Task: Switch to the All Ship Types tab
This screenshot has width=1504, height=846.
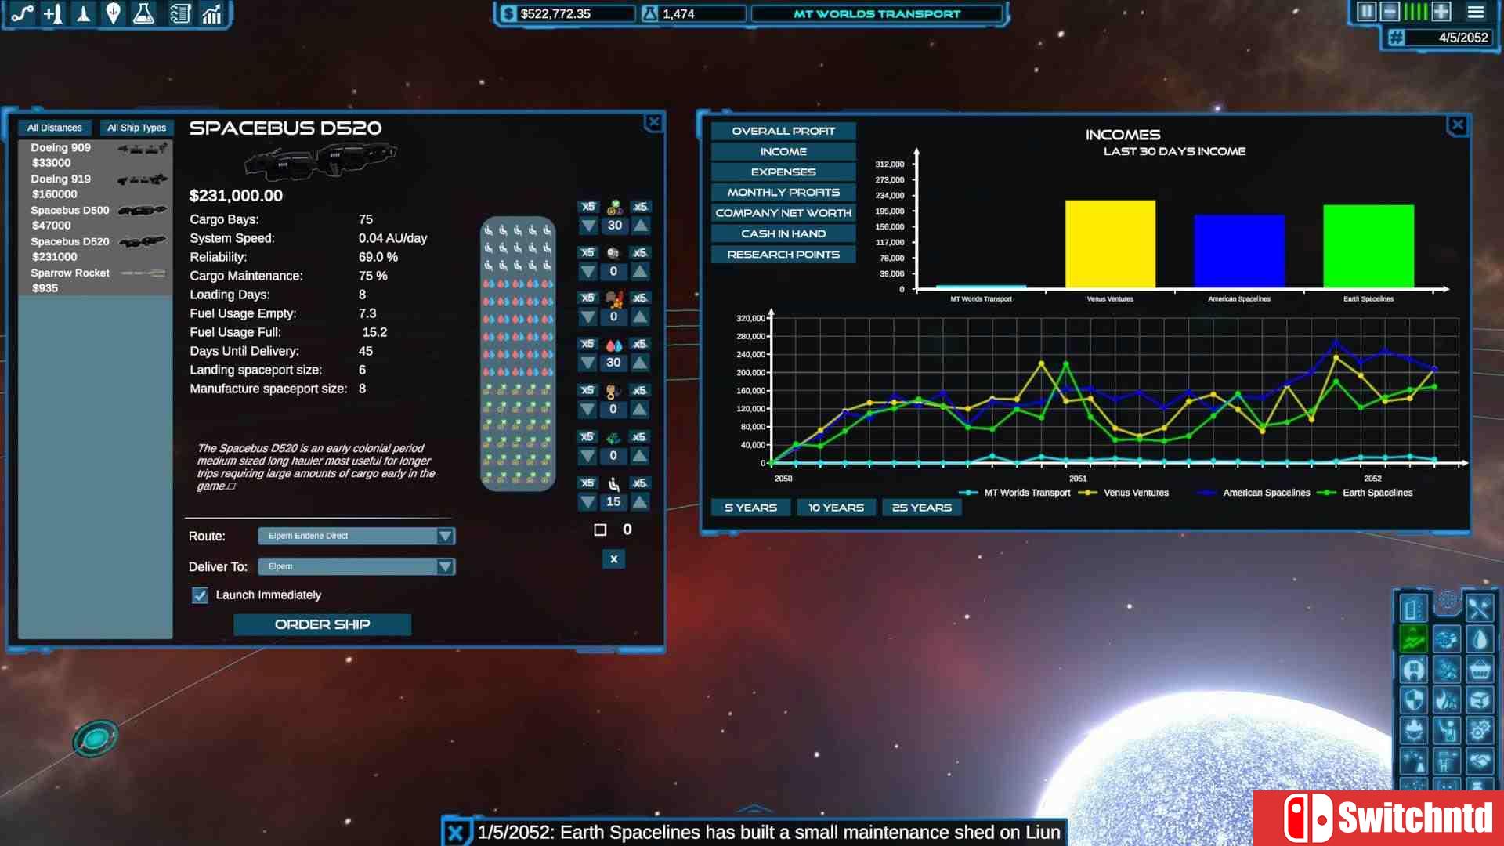Action: pyautogui.click(x=136, y=128)
